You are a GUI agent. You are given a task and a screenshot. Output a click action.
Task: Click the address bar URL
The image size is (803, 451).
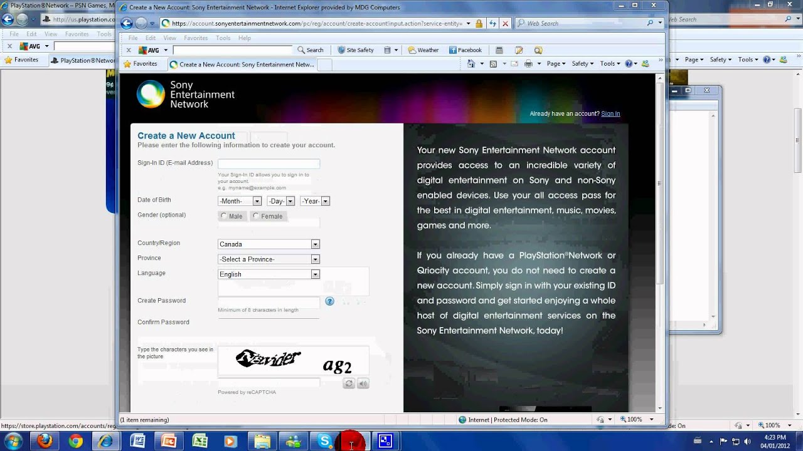(x=317, y=23)
